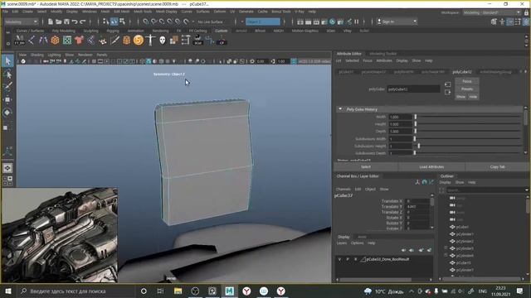Viewport: 531px width, 298px height.
Task: Toggle the P playback column of pCube33 layer
Action: (348, 259)
